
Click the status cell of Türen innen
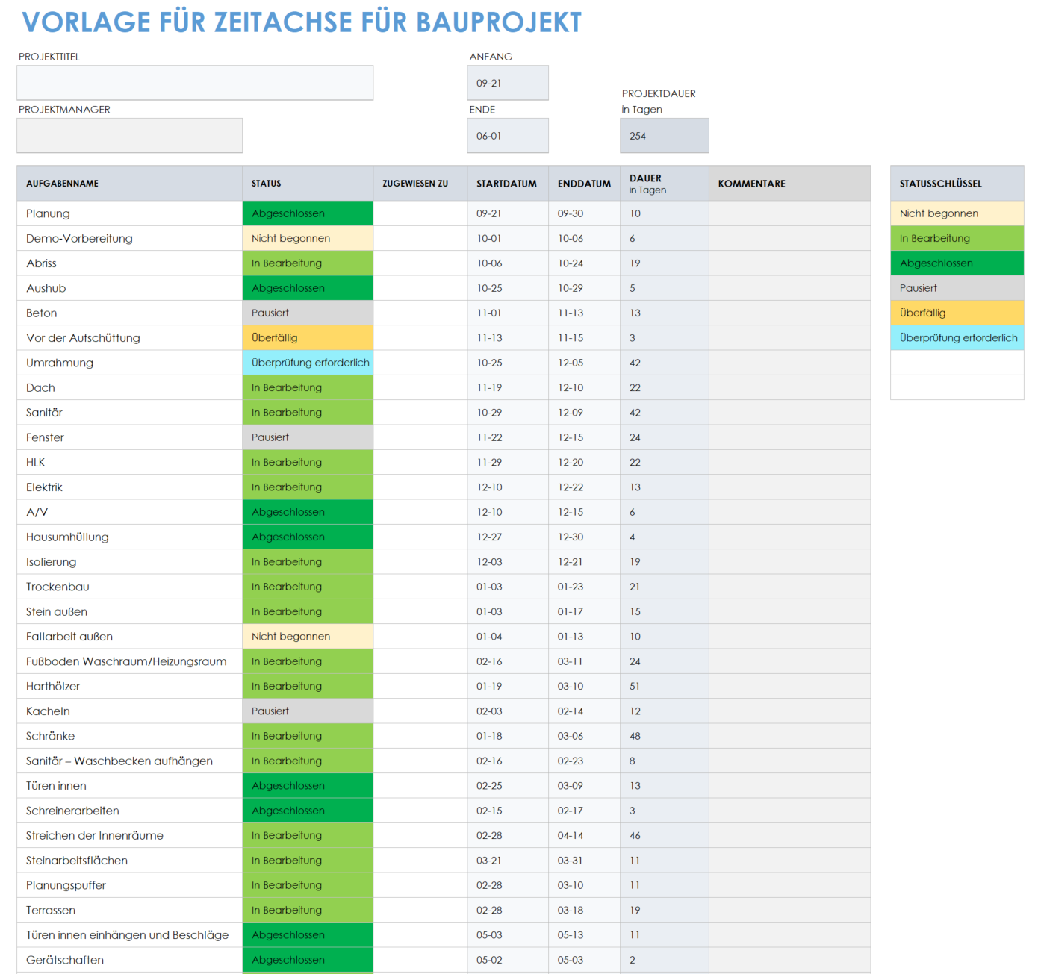(308, 786)
